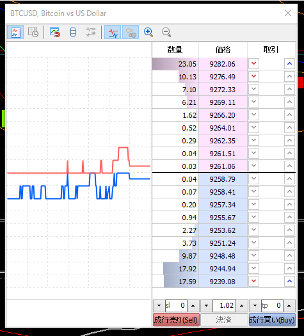Click the blue up arrow at 9239.08
This screenshot has height=336, width=304.
tap(290, 281)
